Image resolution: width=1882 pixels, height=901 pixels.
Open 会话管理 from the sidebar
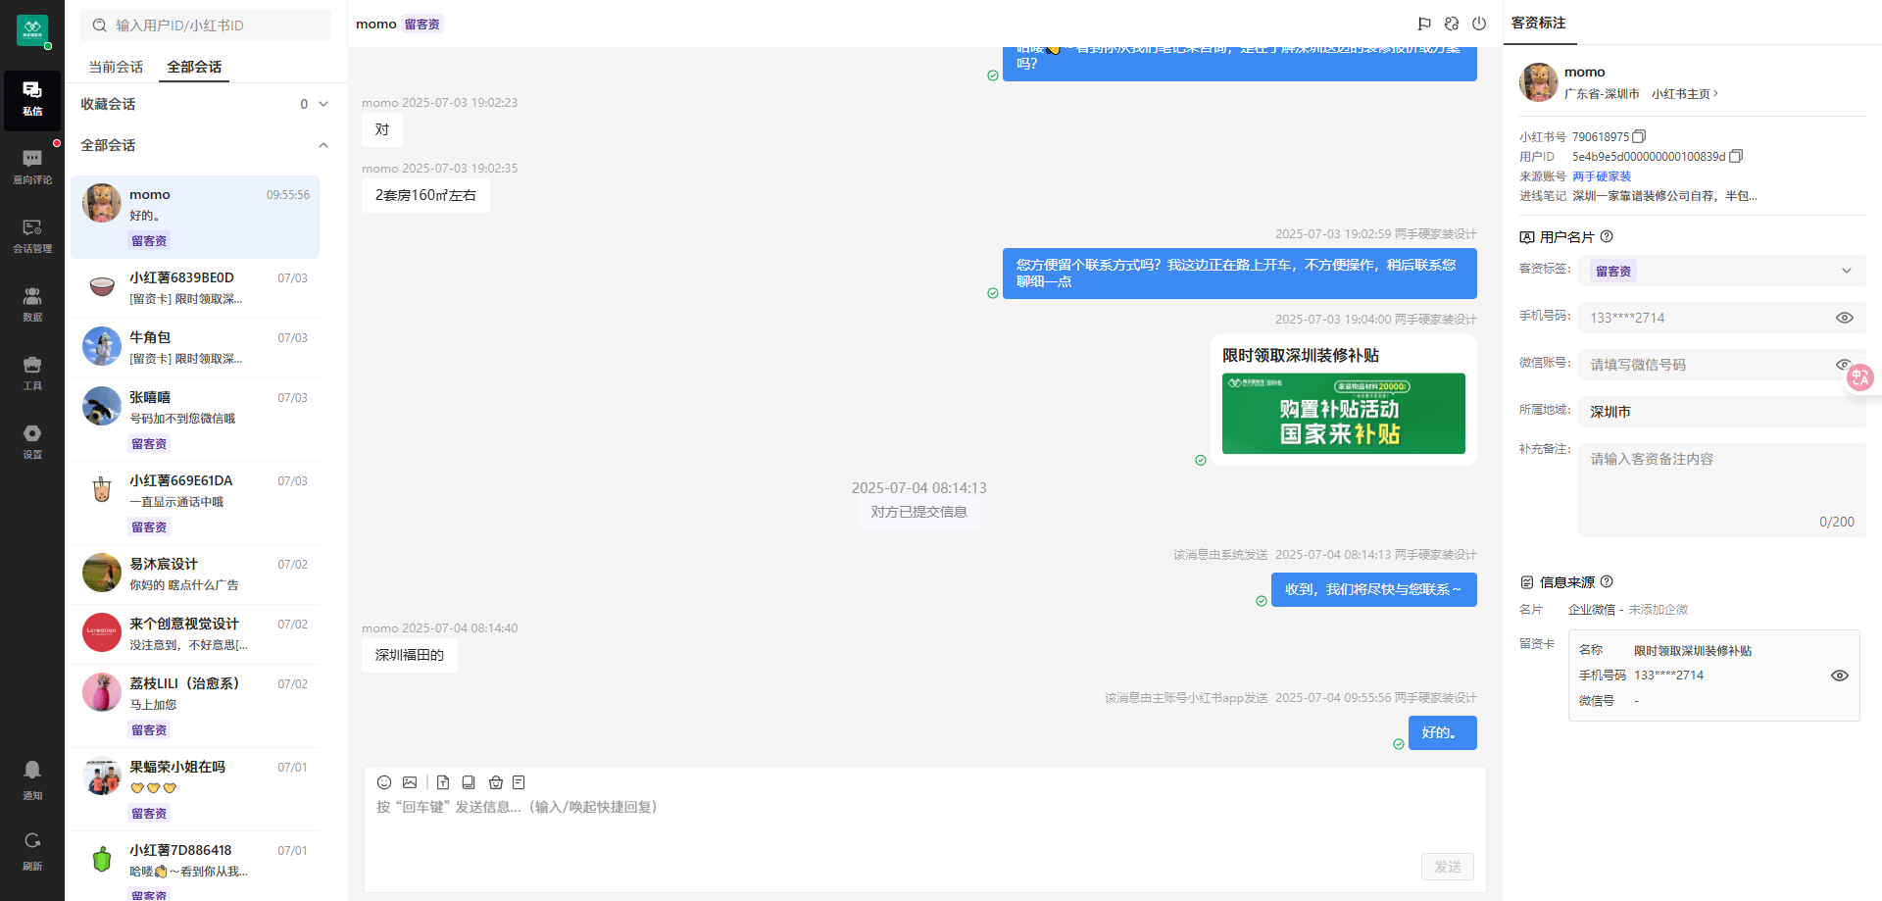coord(32,235)
